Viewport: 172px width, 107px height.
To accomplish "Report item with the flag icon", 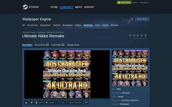I will click(x=86, y=102).
